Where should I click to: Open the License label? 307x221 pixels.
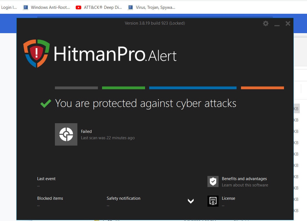coord(229,198)
